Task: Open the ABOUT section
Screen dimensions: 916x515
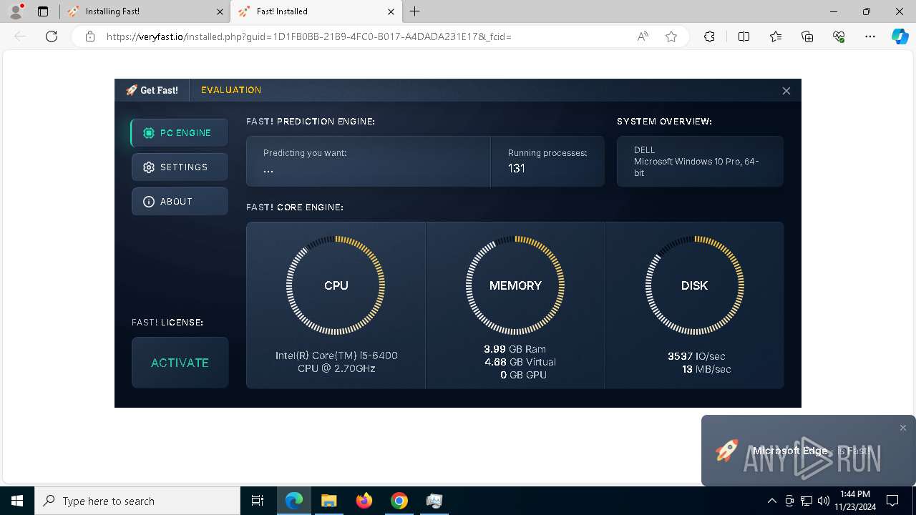Action: [180, 202]
